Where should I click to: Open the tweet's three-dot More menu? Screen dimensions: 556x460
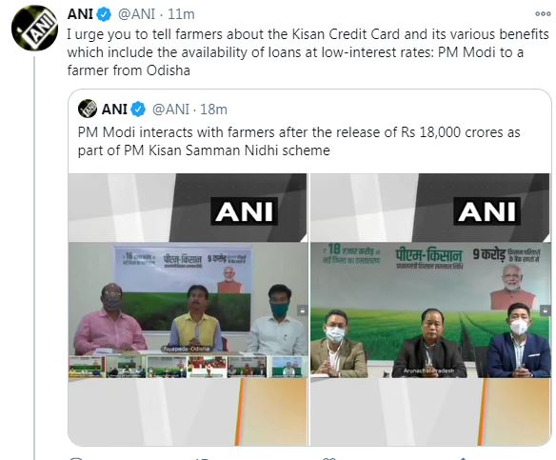pos(543,14)
